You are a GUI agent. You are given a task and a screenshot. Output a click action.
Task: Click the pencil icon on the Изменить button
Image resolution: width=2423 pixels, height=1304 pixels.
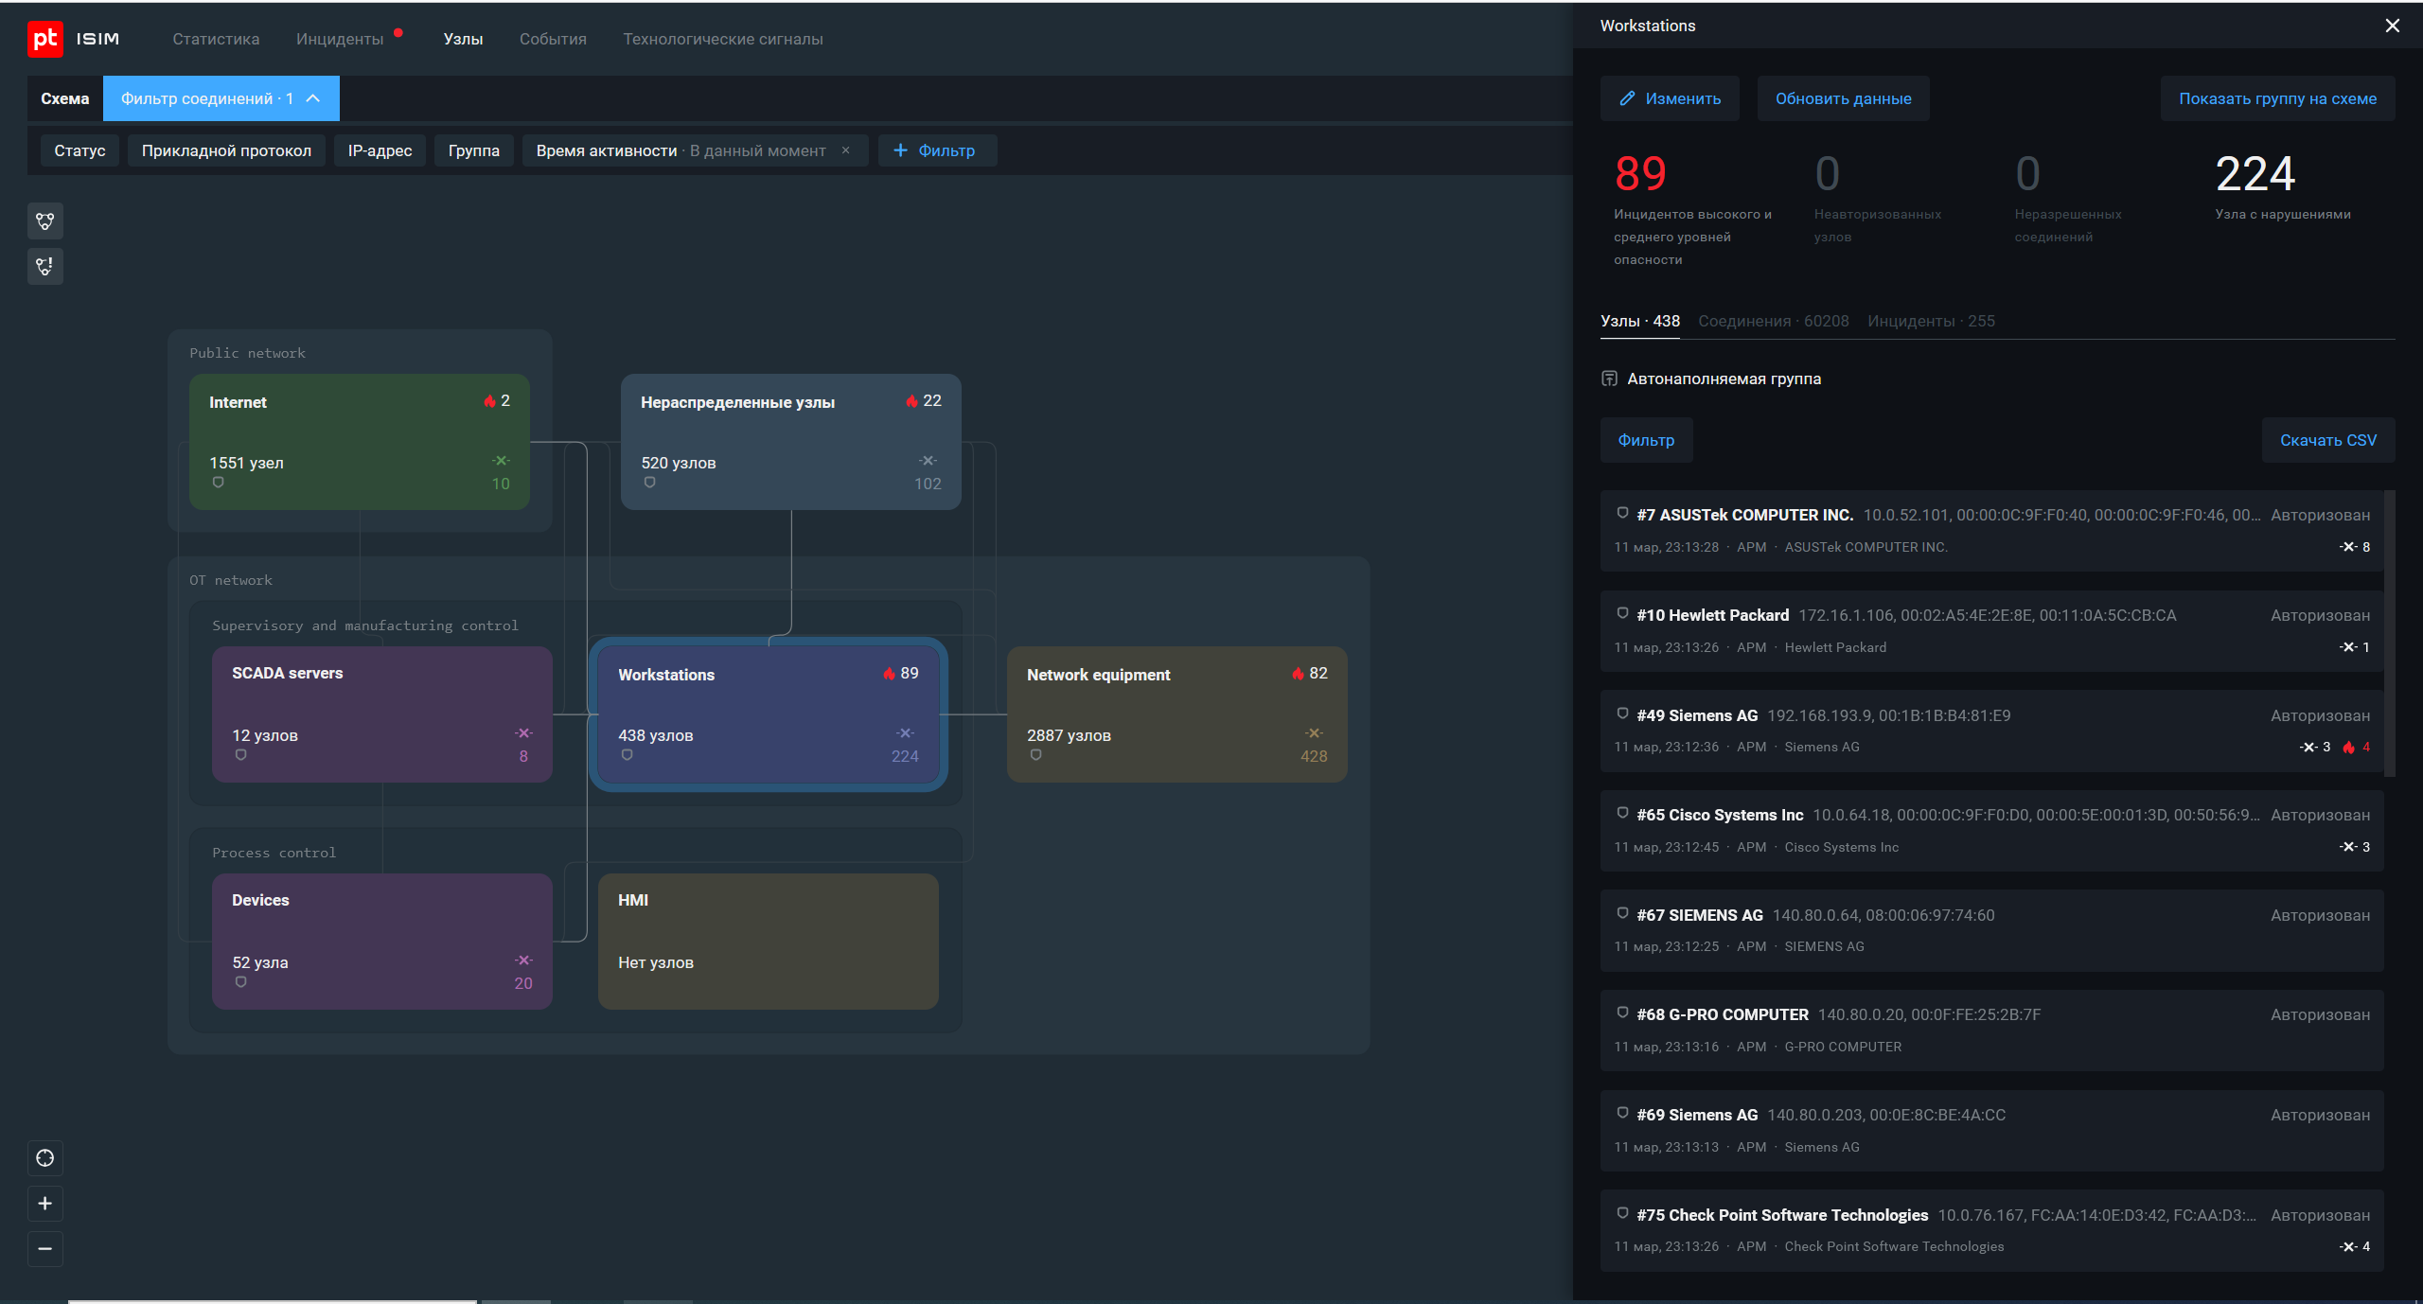coord(1627,98)
